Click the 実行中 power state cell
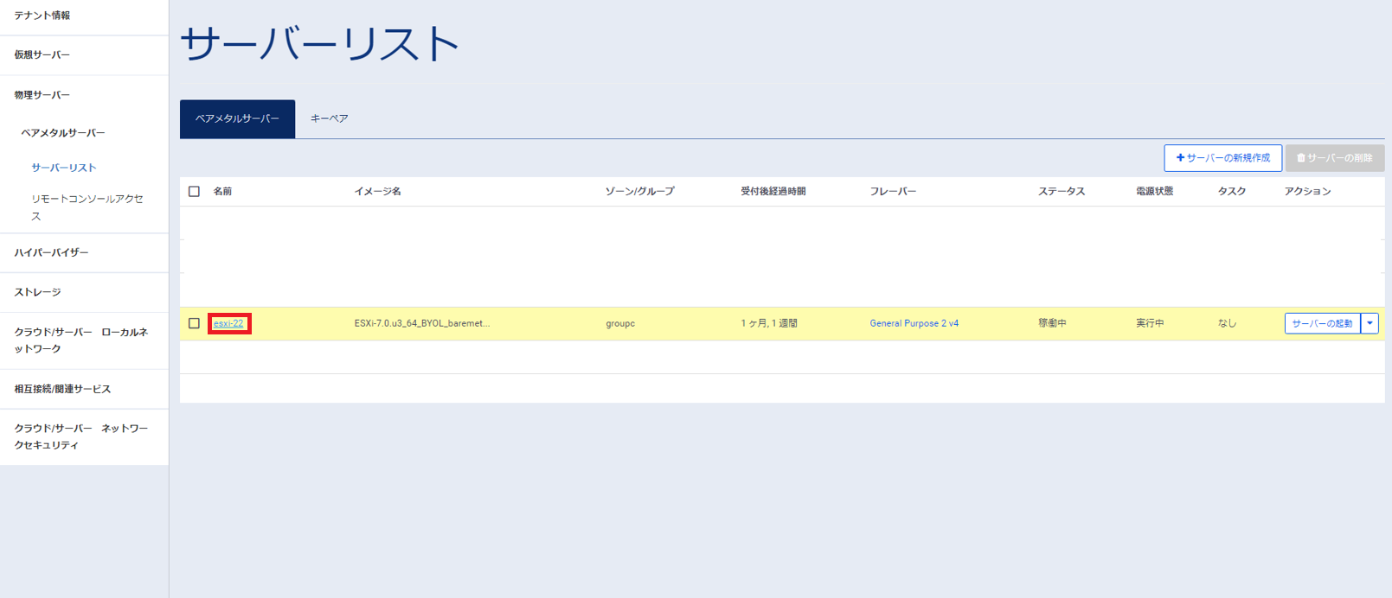The image size is (1392, 598). point(1150,323)
